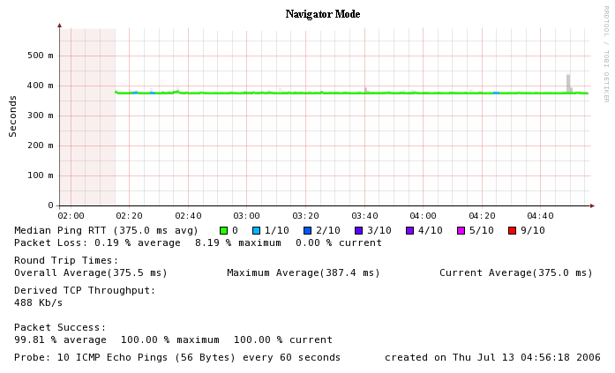This screenshot has height=373, width=615.
Task: Click the 03:00 time axis label
Action: point(247,216)
